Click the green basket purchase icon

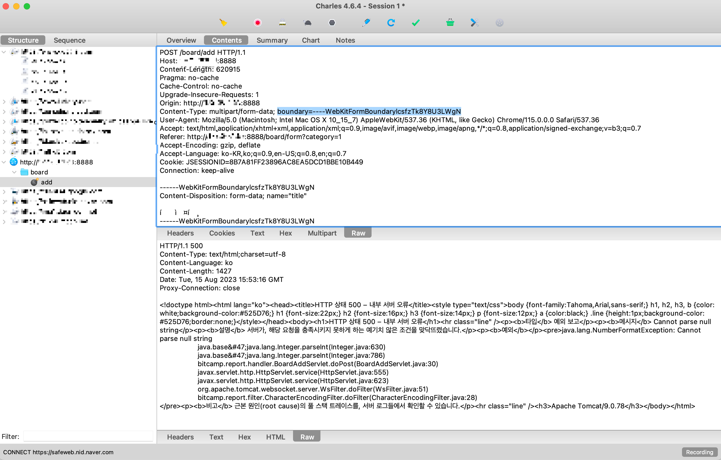(450, 23)
